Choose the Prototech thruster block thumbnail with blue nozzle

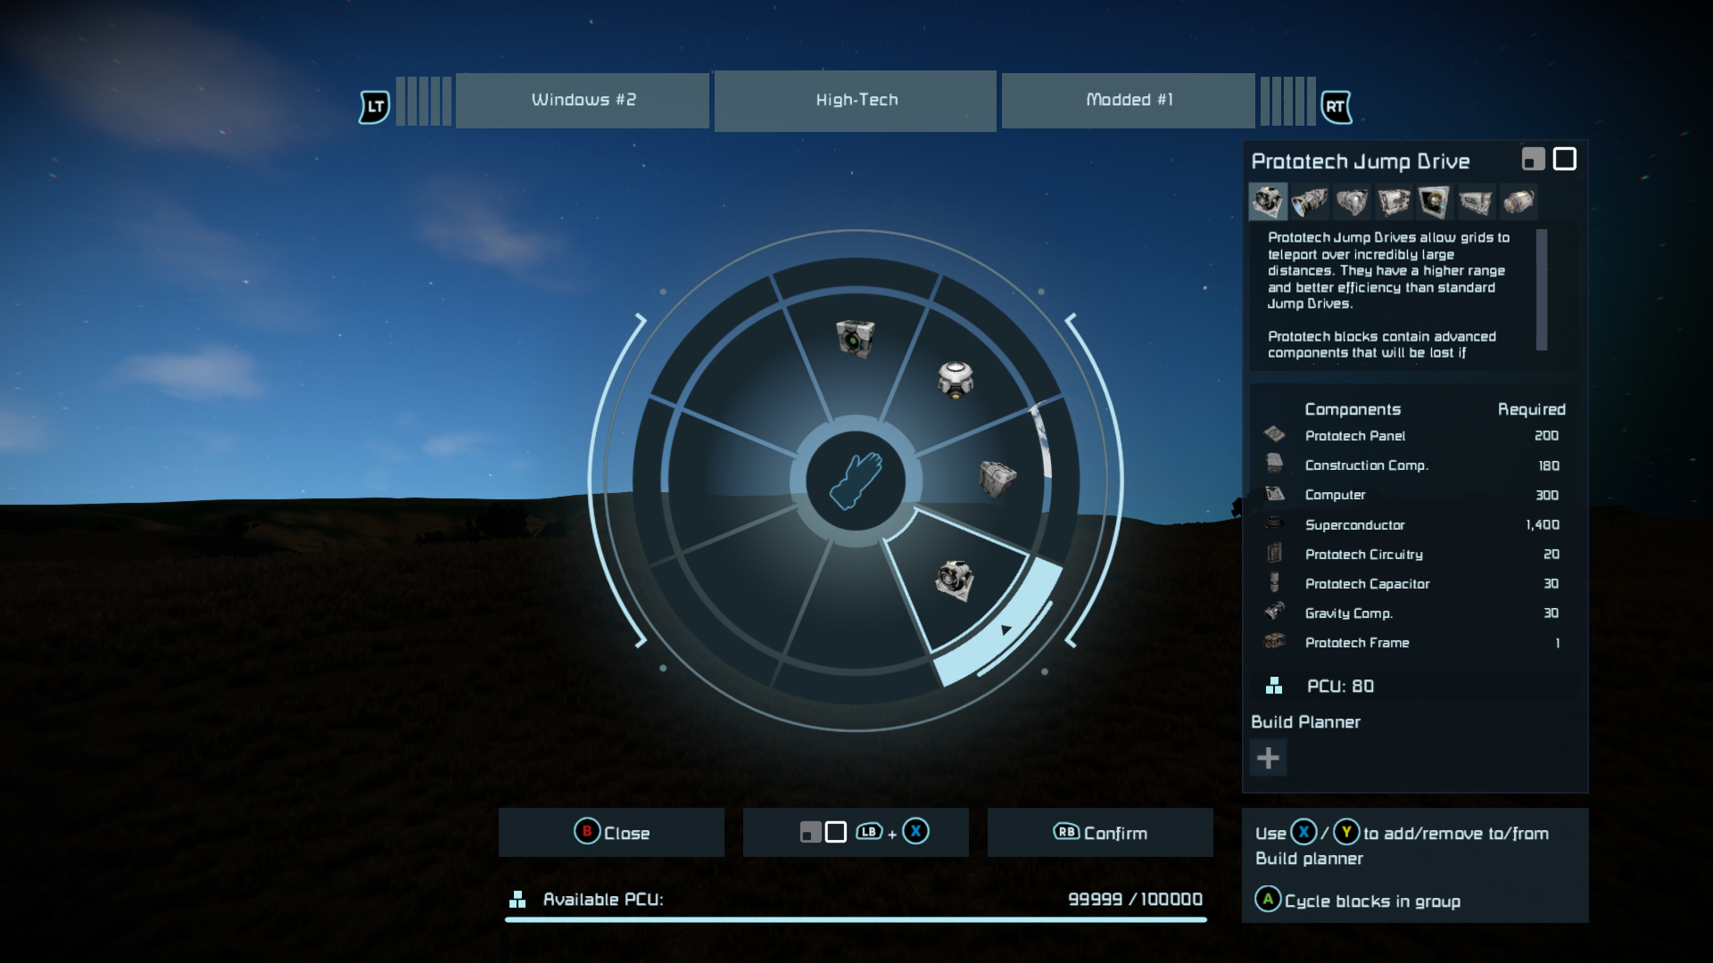click(1309, 202)
